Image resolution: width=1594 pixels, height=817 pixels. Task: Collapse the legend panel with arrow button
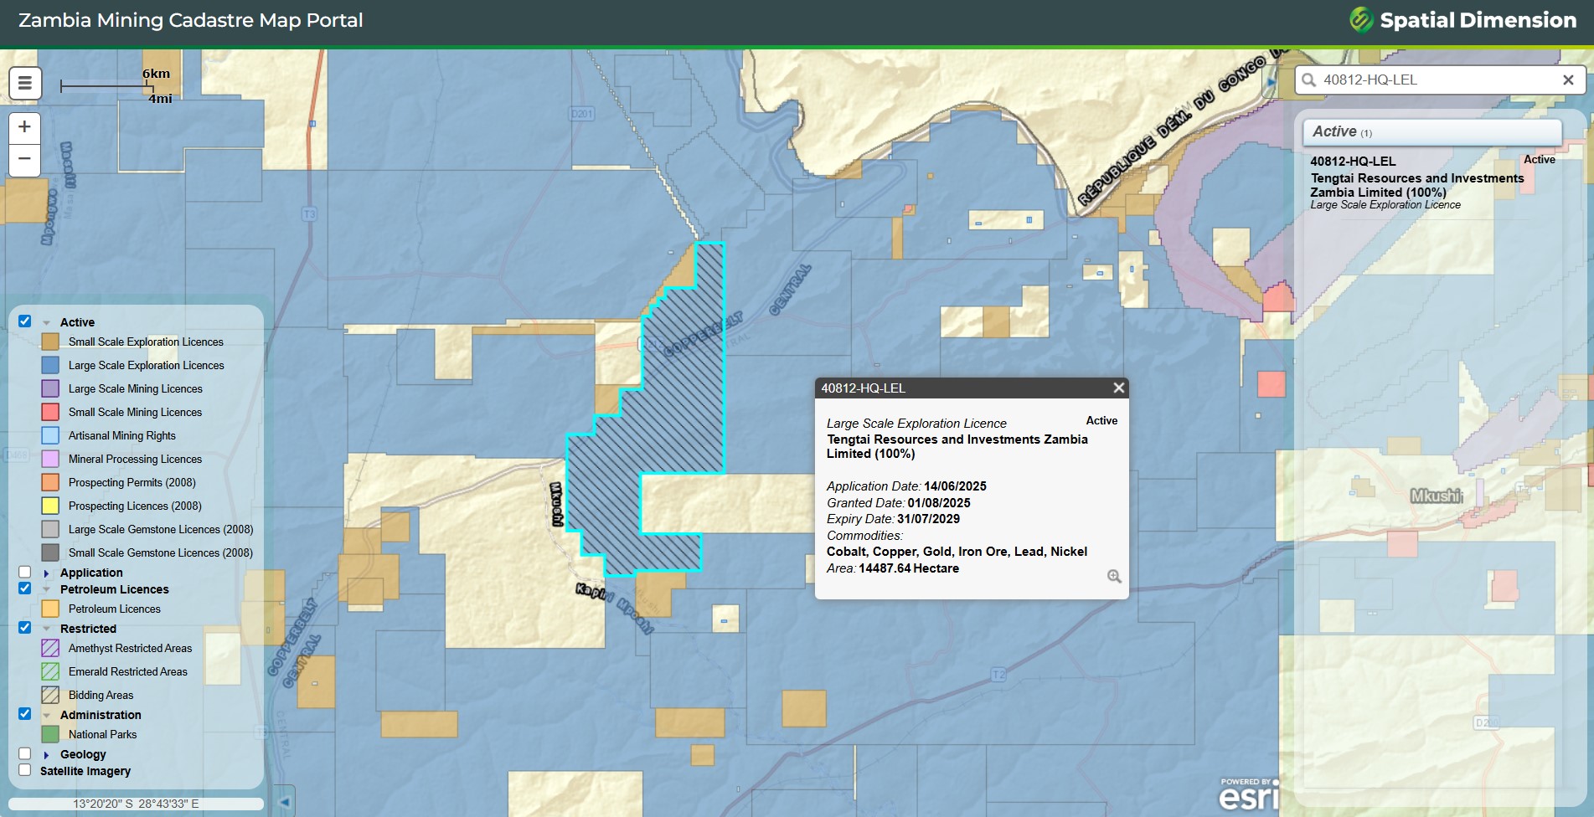click(x=285, y=802)
